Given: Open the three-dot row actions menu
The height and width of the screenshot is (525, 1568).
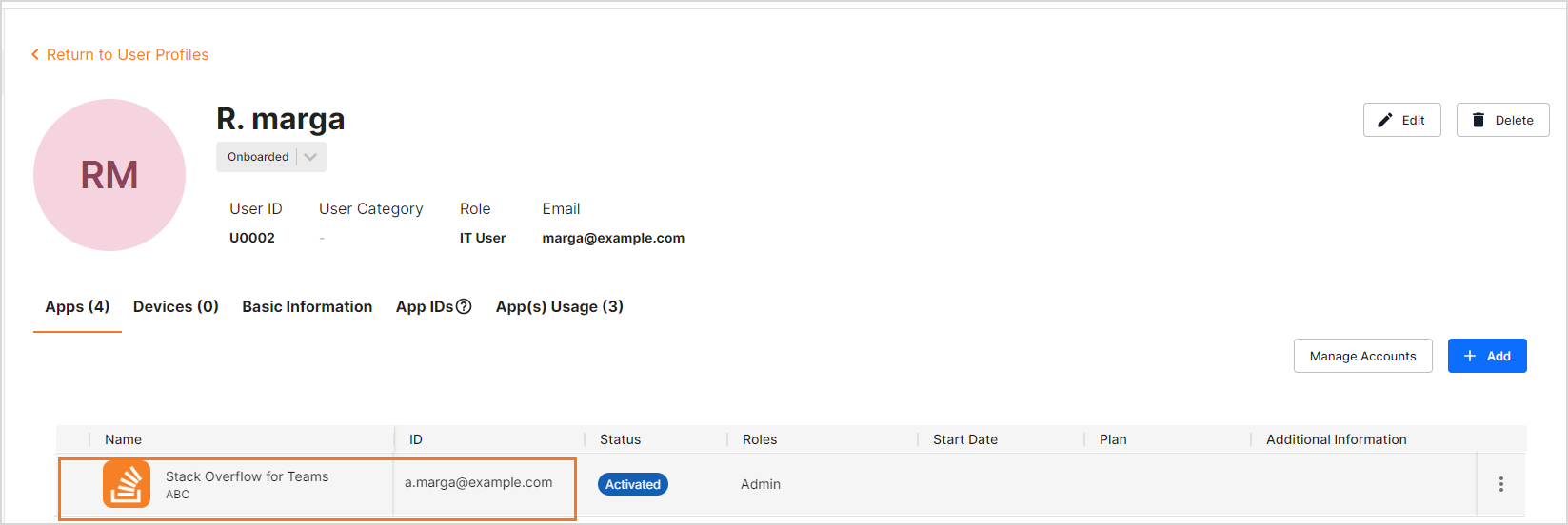Looking at the screenshot, I should coord(1501,484).
